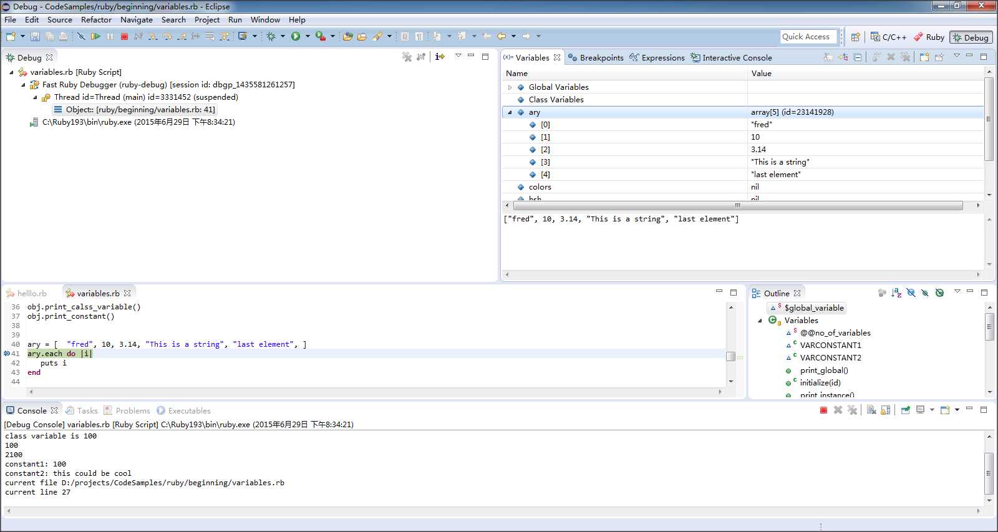Click the editor's vertical scrollbar thumb

(731, 356)
